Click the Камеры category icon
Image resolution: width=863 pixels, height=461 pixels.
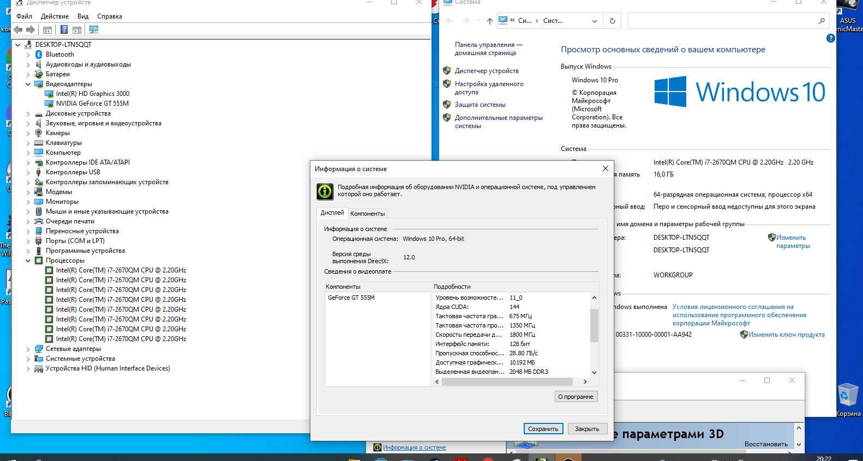tap(39, 133)
